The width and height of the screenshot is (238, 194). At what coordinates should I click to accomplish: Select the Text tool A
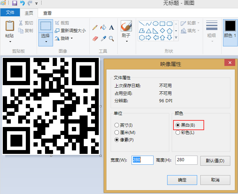(111, 28)
